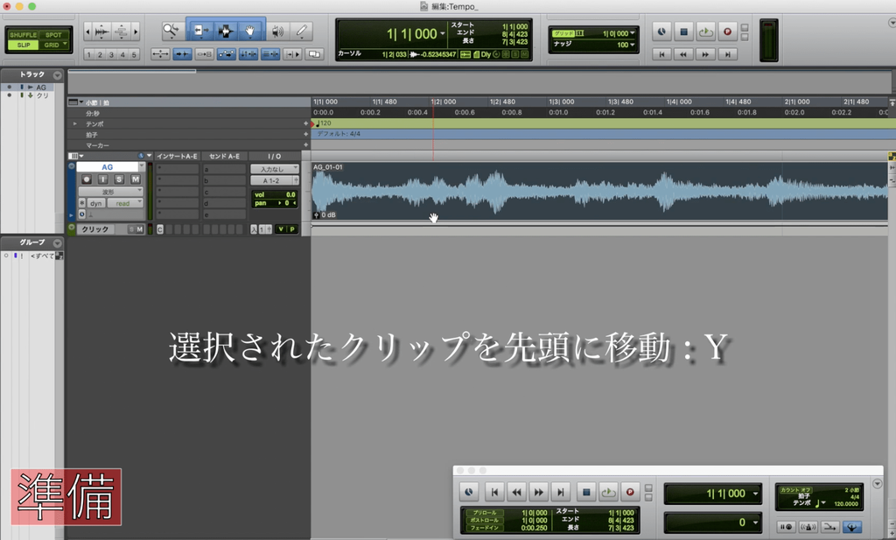The width and height of the screenshot is (896, 540).
Task: Enable SPOT edit mode
Action: pyautogui.click(x=53, y=35)
